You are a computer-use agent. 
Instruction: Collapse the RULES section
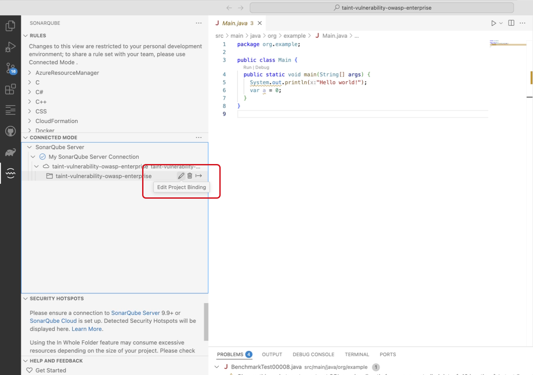25,36
